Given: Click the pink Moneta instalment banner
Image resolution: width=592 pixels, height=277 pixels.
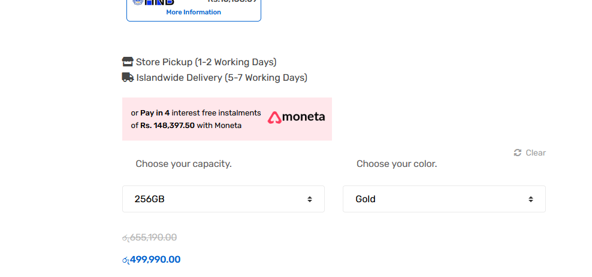Looking at the screenshot, I should pos(227,119).
